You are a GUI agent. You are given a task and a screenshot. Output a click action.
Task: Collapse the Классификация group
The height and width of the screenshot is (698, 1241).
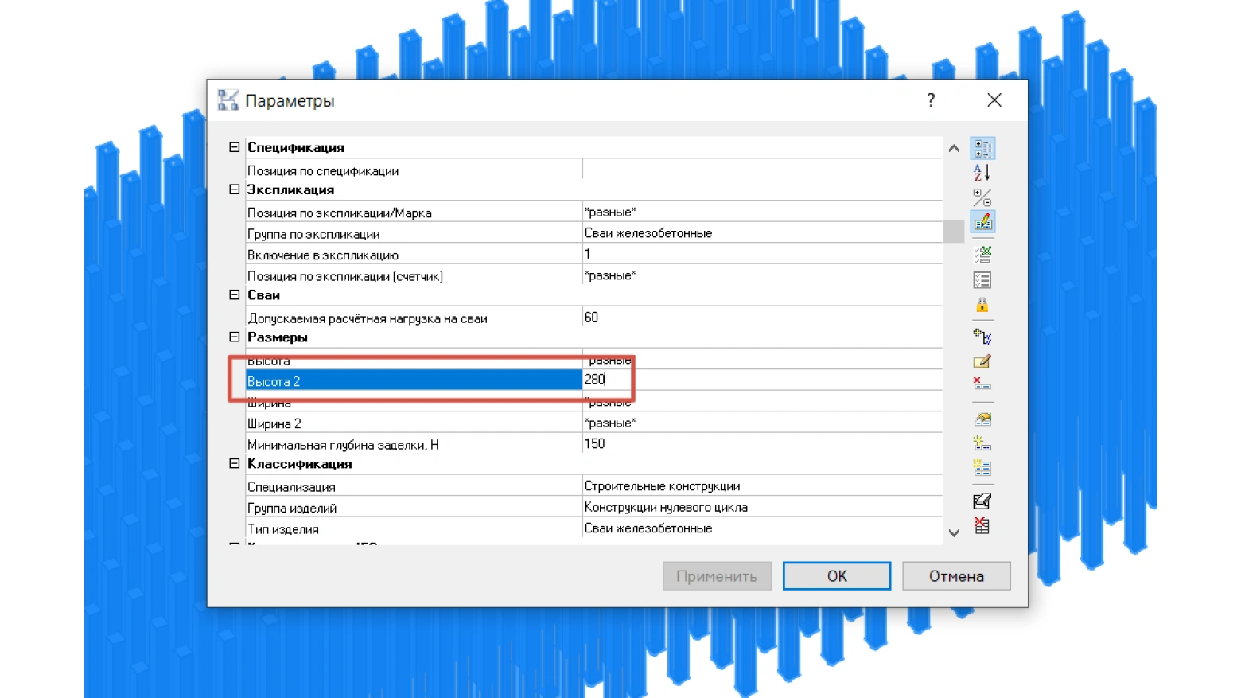coord(235,463)
